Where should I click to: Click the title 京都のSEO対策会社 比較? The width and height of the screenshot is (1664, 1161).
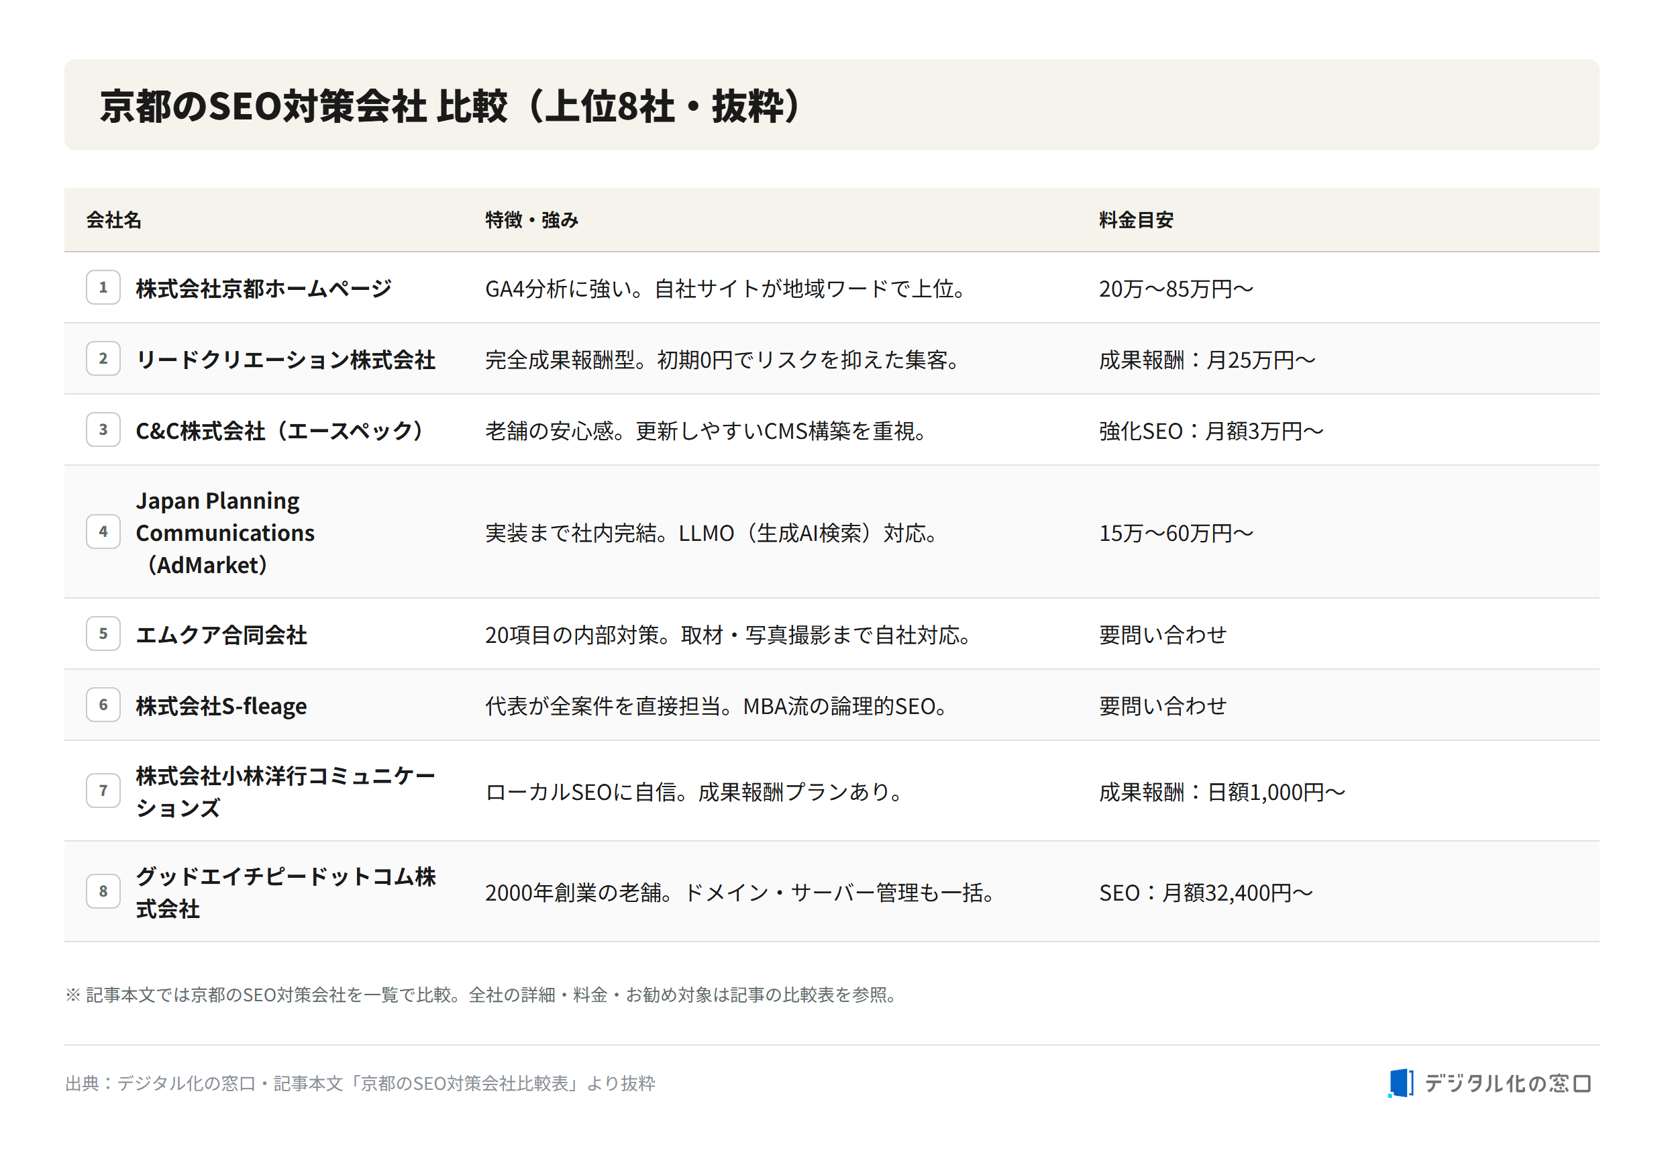pos(450,106)
